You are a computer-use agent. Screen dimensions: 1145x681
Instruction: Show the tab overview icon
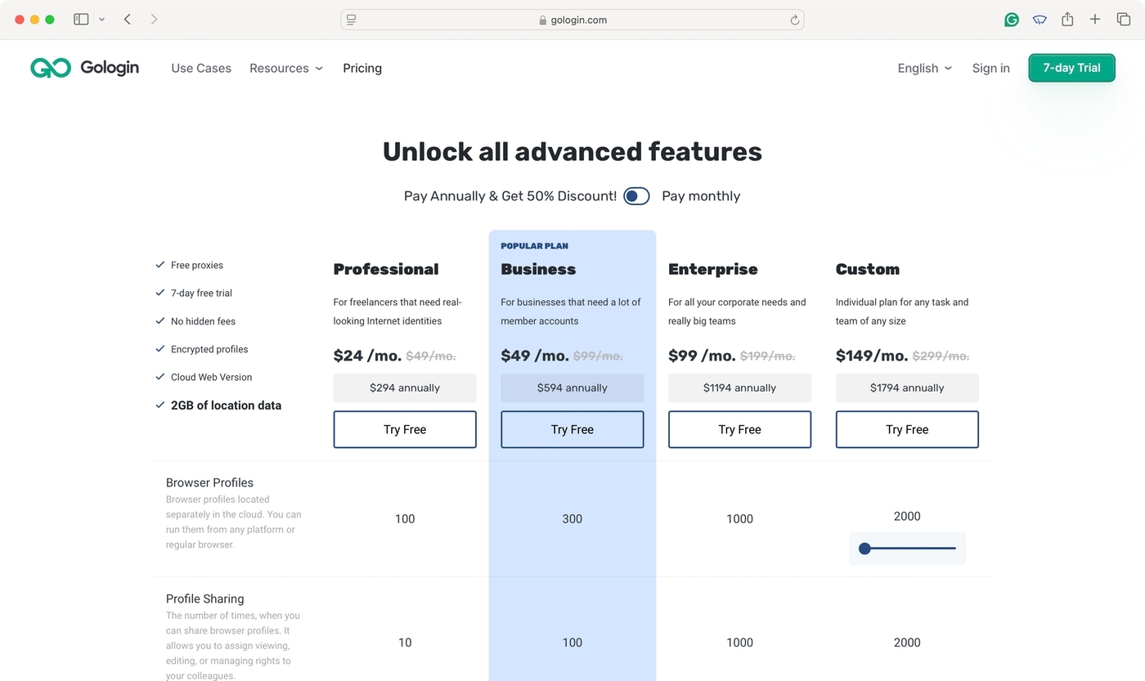pos(1123,19)
